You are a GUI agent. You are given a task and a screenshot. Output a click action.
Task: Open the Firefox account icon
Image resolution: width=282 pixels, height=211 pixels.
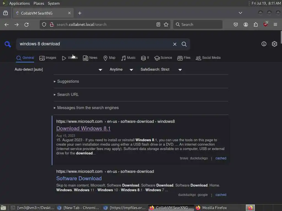point(246,24)
